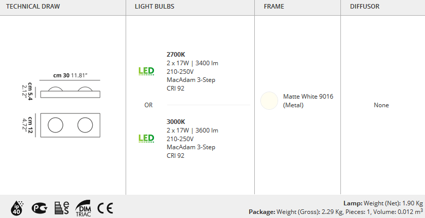This screenshot has width=425, height=218.
Task: Select the Diffusor column header
Action: pyautogui.click(x=365, y=7)
